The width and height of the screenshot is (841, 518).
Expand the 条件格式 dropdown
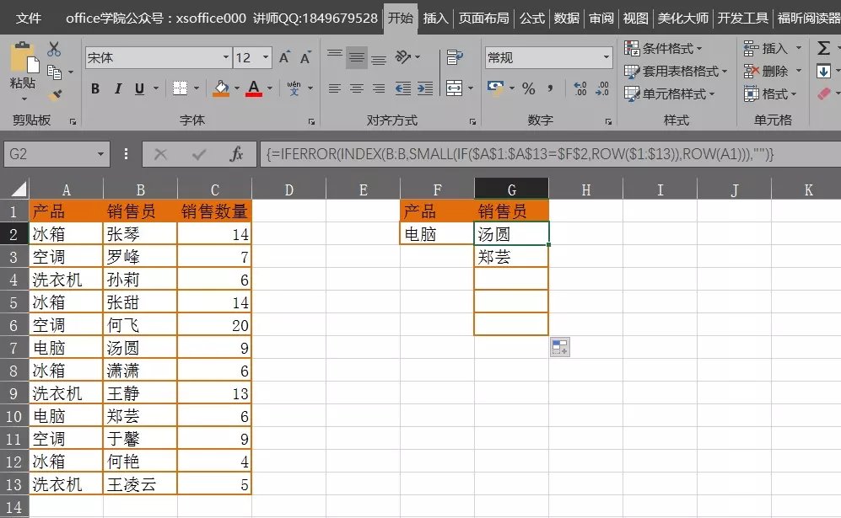point(664,49)
